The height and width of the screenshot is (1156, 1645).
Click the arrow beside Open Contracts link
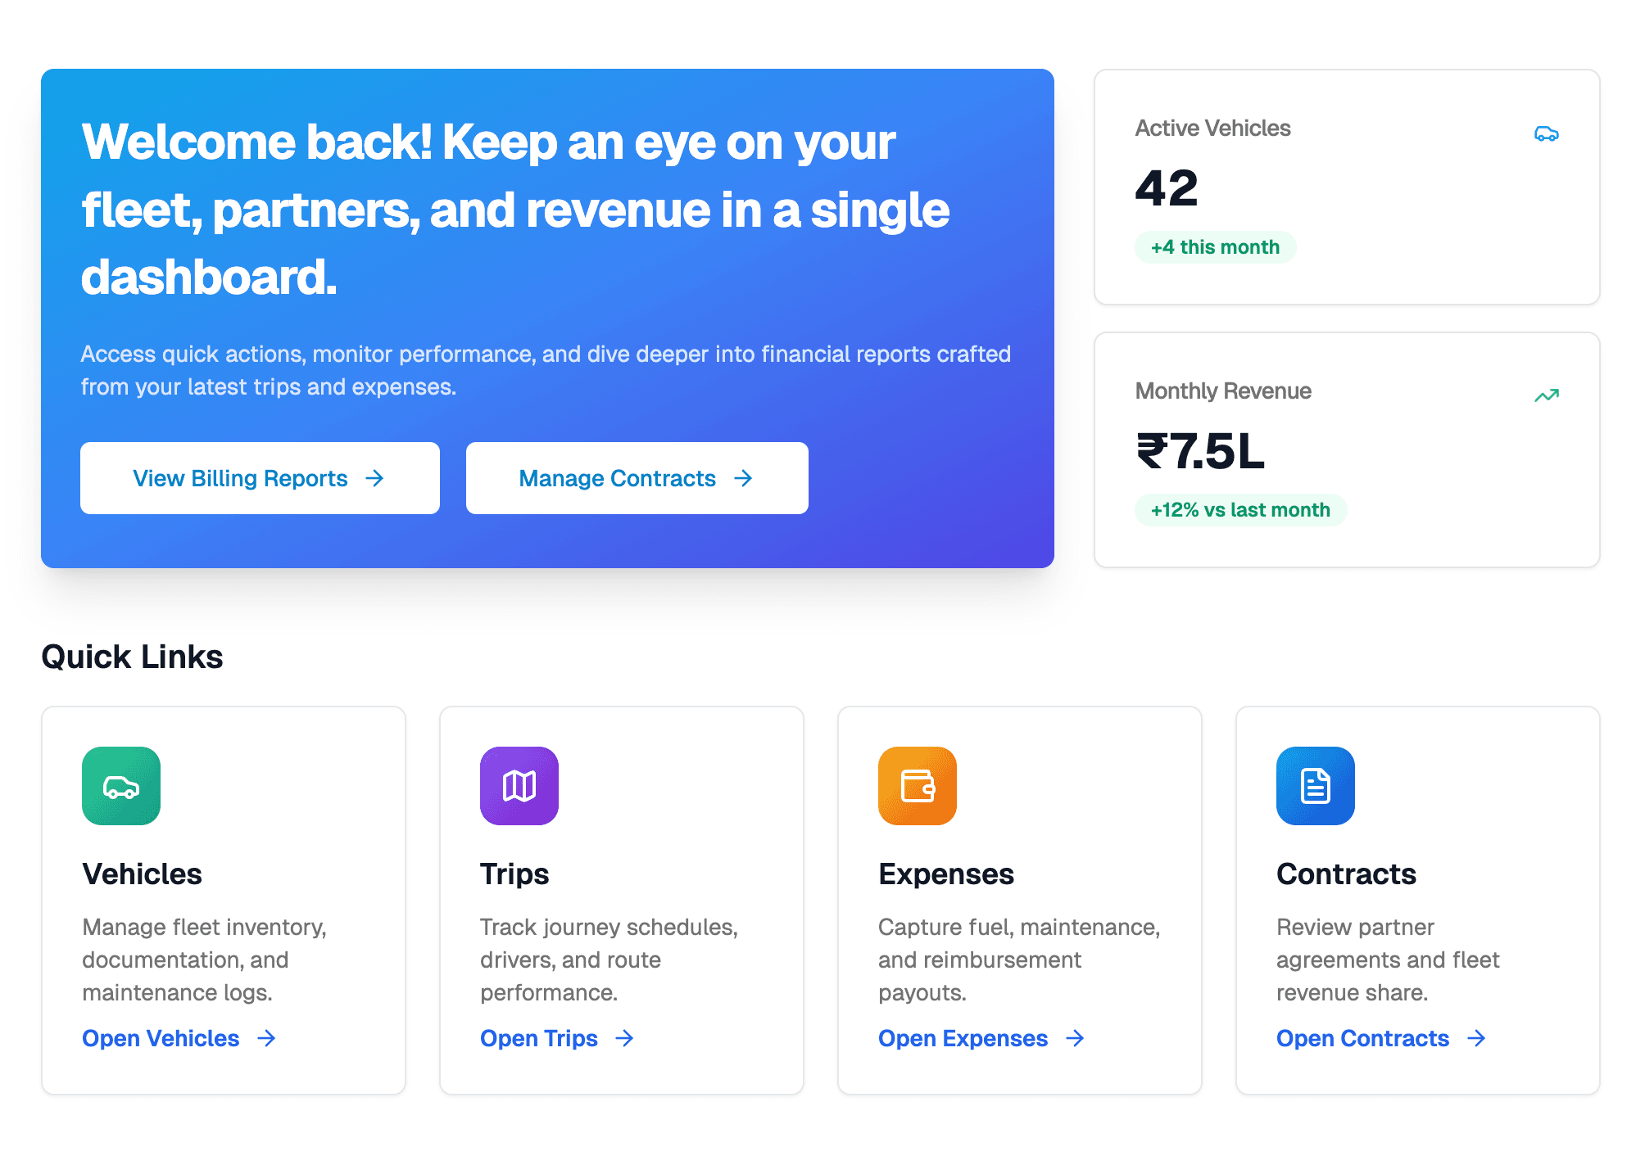point(1476,1038)
